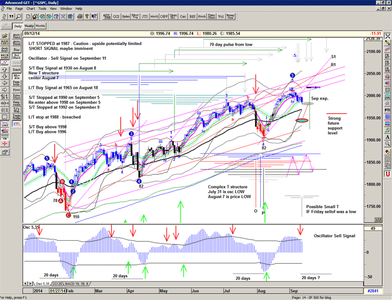This screenshot has height=300, width=392.
Task: Add the RSI study from toolbar
Action: pyautogui.click(x=192, y=16)
